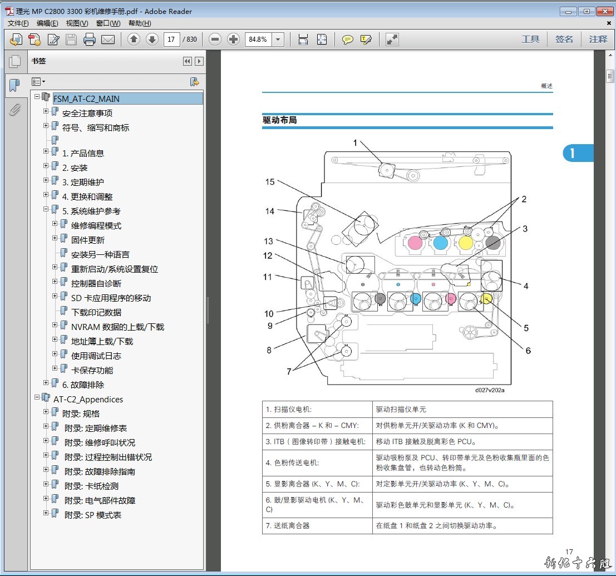Image resolution: width=616 pixels, height=576 pixels.
Task: Open the 帮助(H) menu
Action: coord(140,23)
